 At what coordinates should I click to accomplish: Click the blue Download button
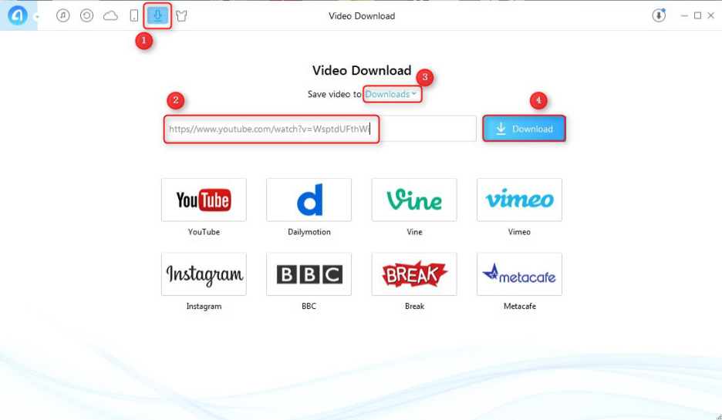pos(524,129)
